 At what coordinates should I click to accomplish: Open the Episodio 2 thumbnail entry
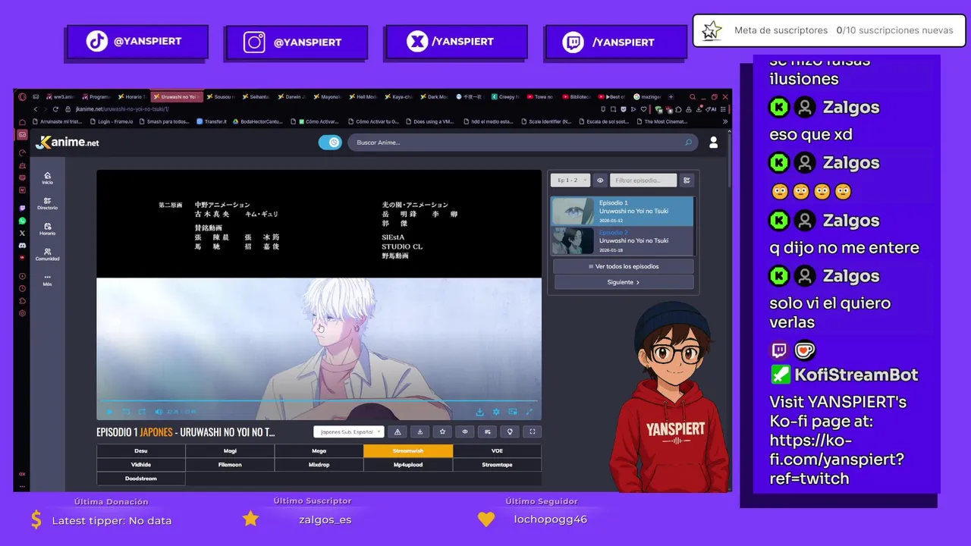coord(573,240)
